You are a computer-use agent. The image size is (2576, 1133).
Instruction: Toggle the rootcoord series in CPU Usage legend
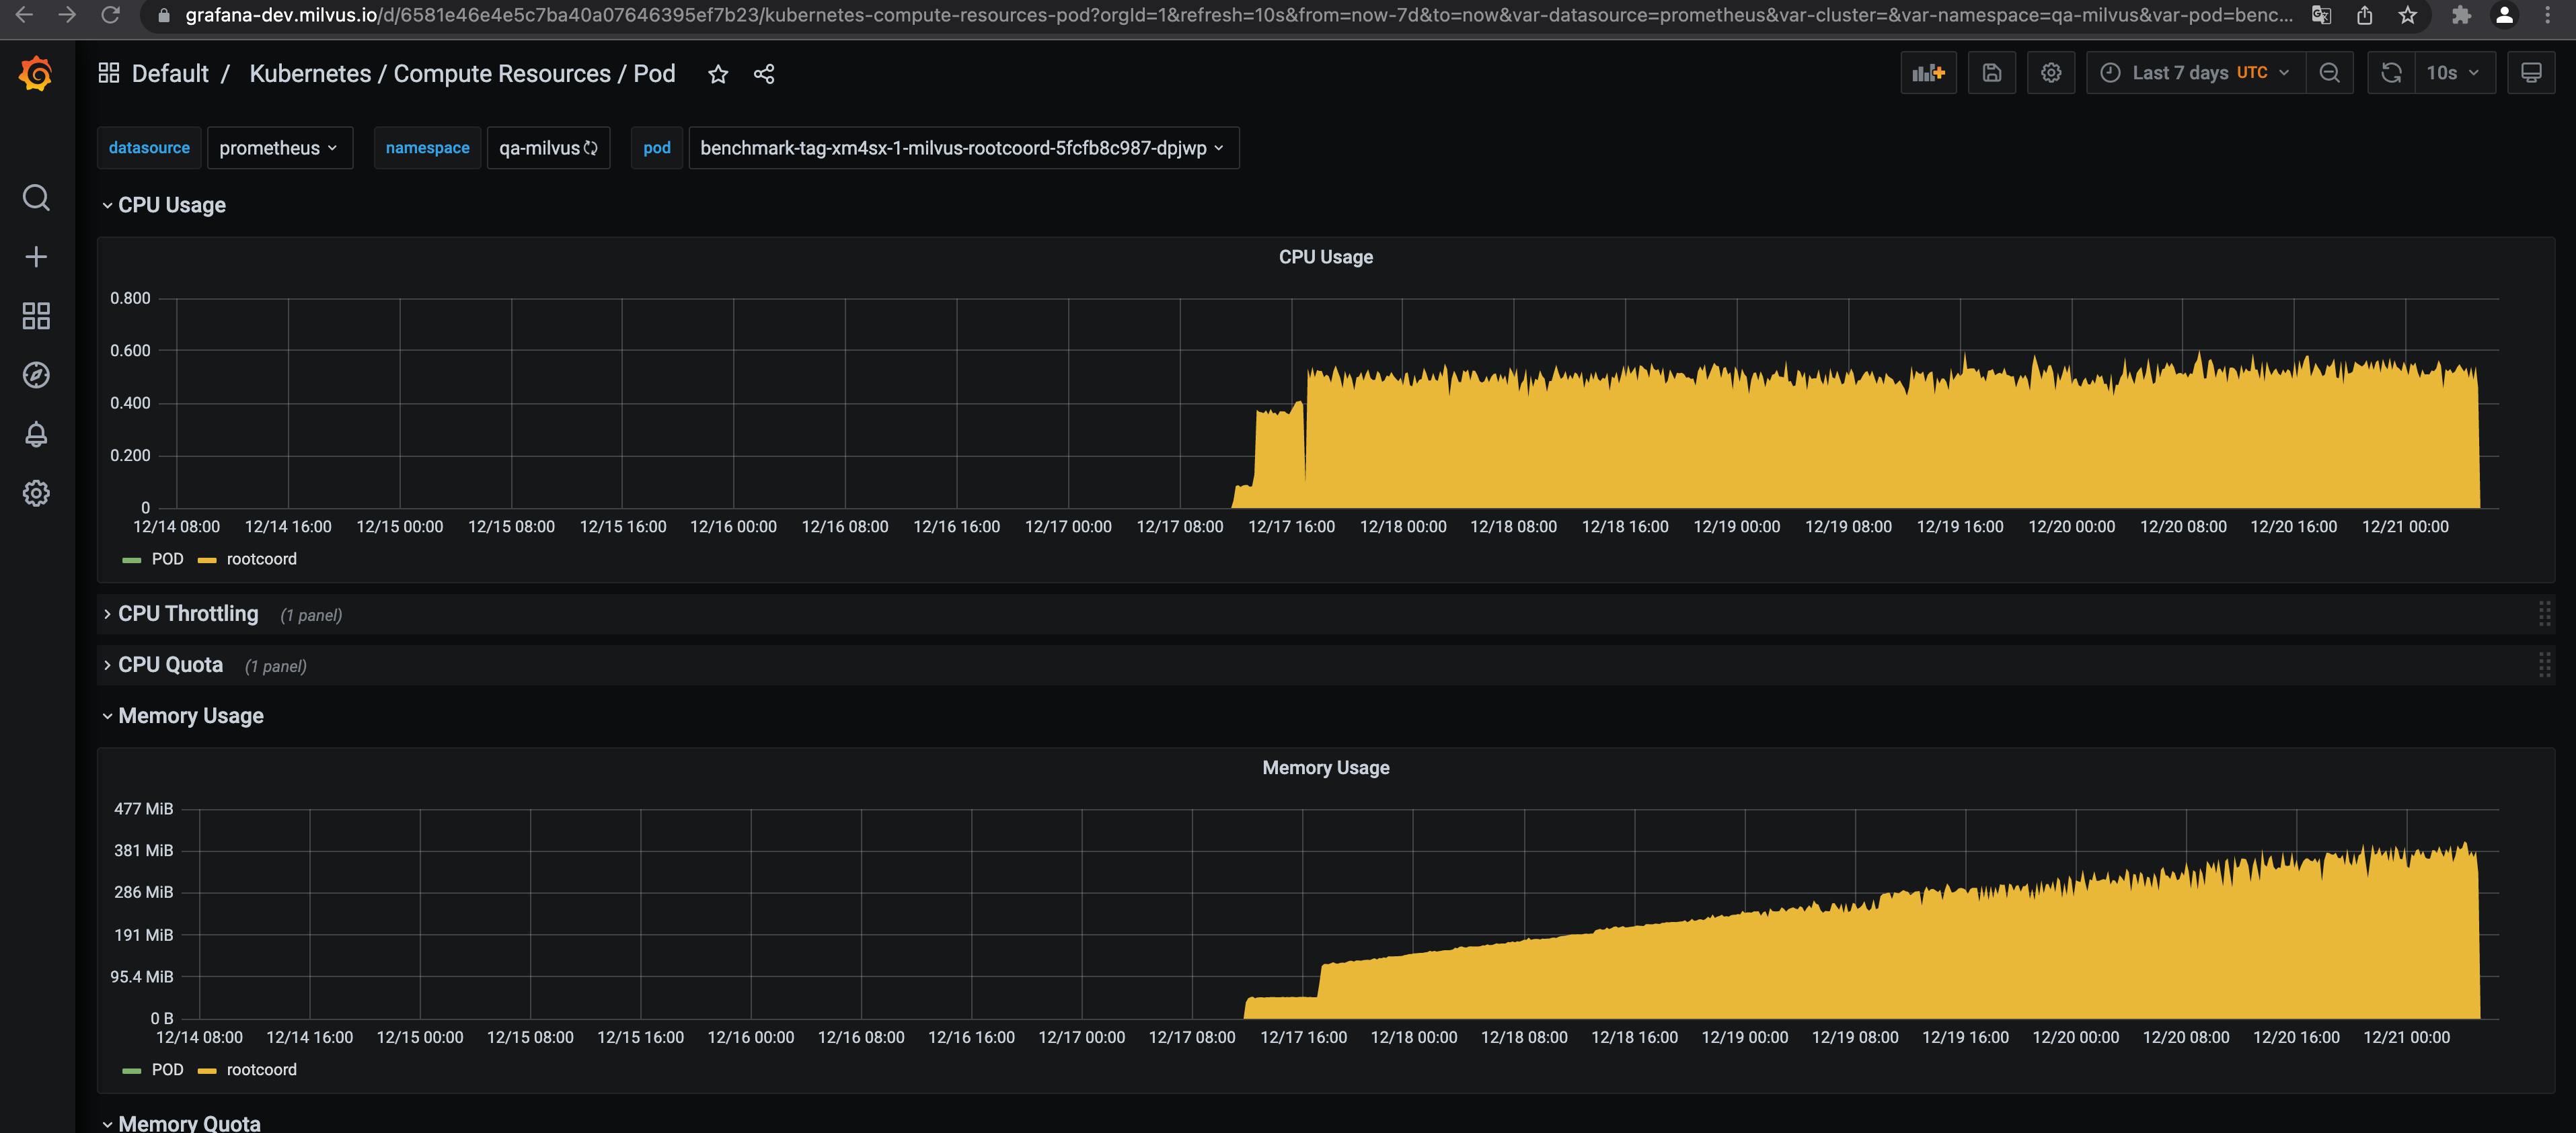pyautogui.click(x=262, y=558)
